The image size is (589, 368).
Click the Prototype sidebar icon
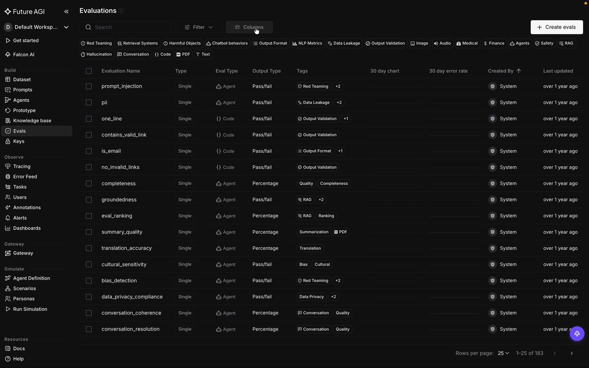(8, 110)
